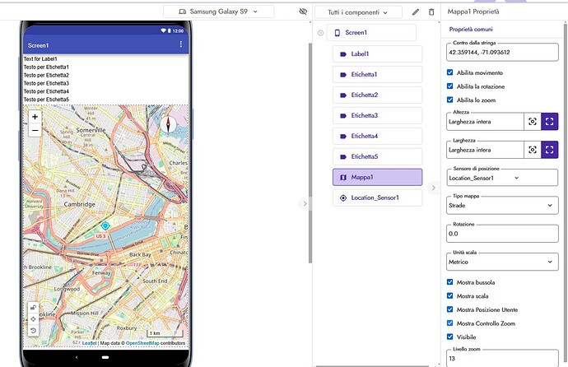
Task: Open the Samsung Galaxy S9 device dropdown
Action: pyautogui.click(x=219, y=12)
